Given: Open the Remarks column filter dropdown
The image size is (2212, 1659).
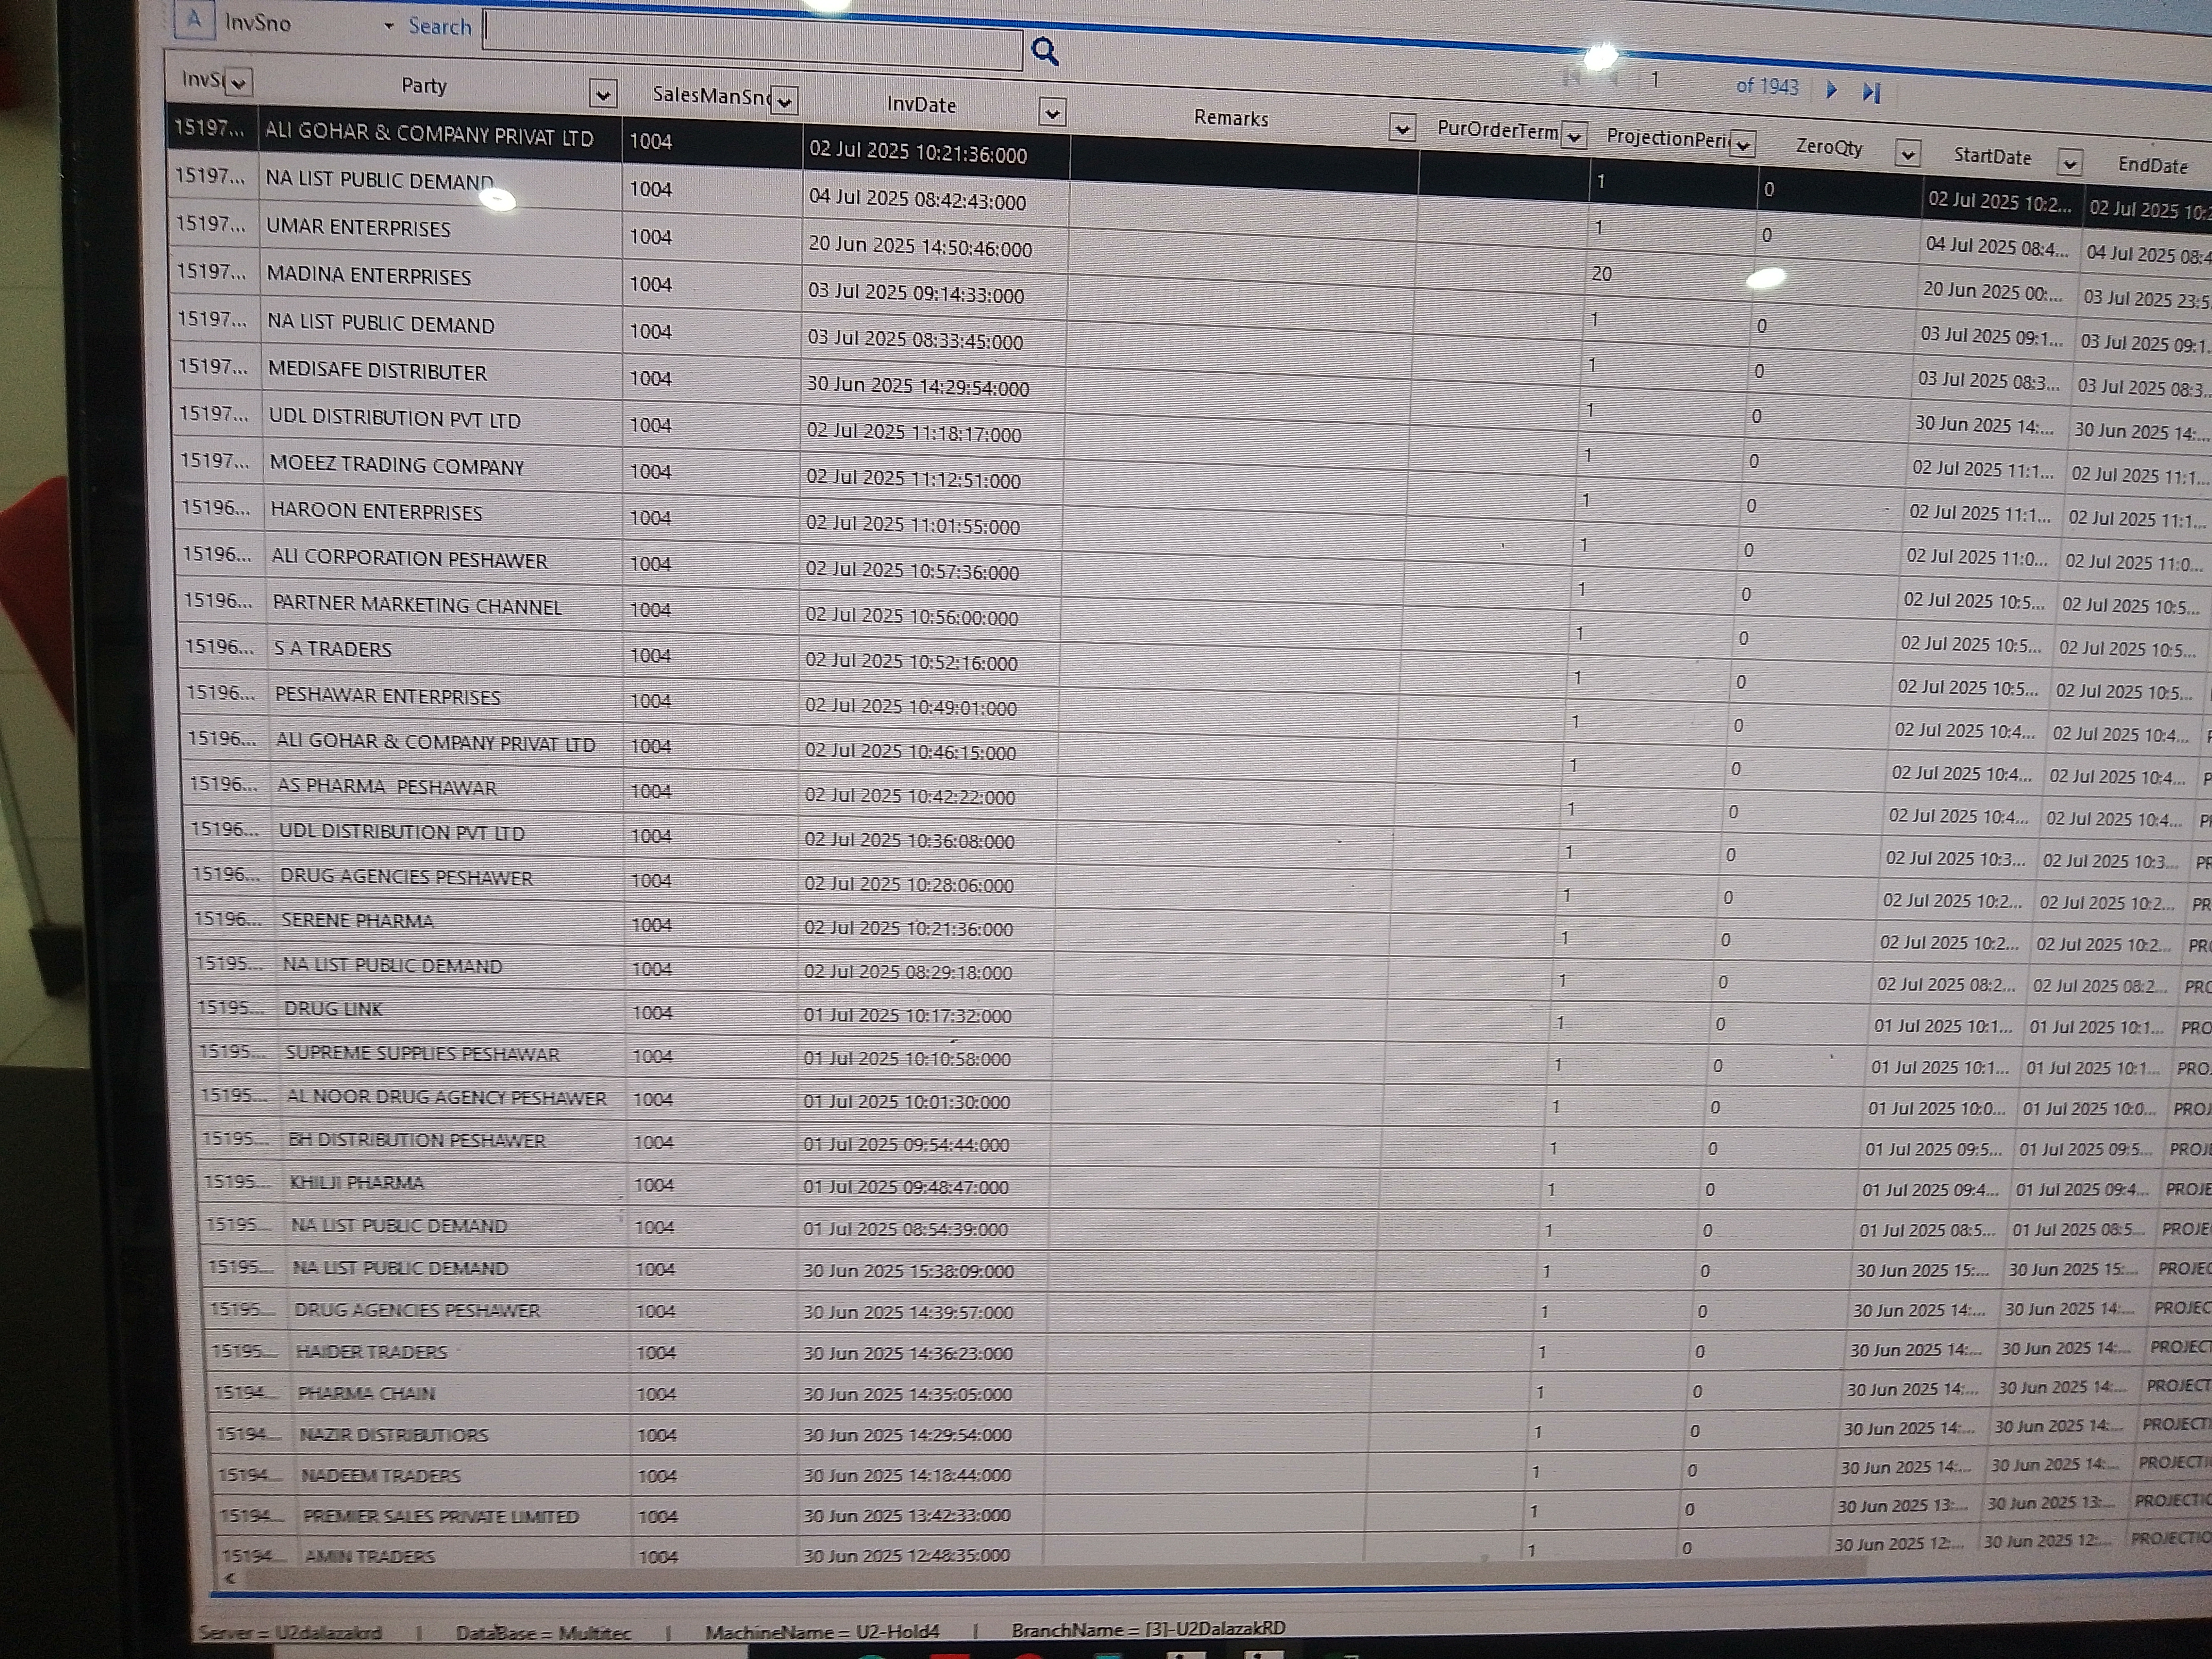Looking at the screenshot, I should click(1402, 129).
